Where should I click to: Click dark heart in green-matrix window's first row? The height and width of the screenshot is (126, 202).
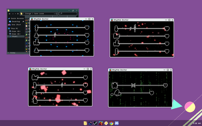[x=165, y=85]
